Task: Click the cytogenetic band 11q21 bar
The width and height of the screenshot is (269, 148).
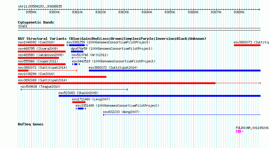Action: click(139, 29)
